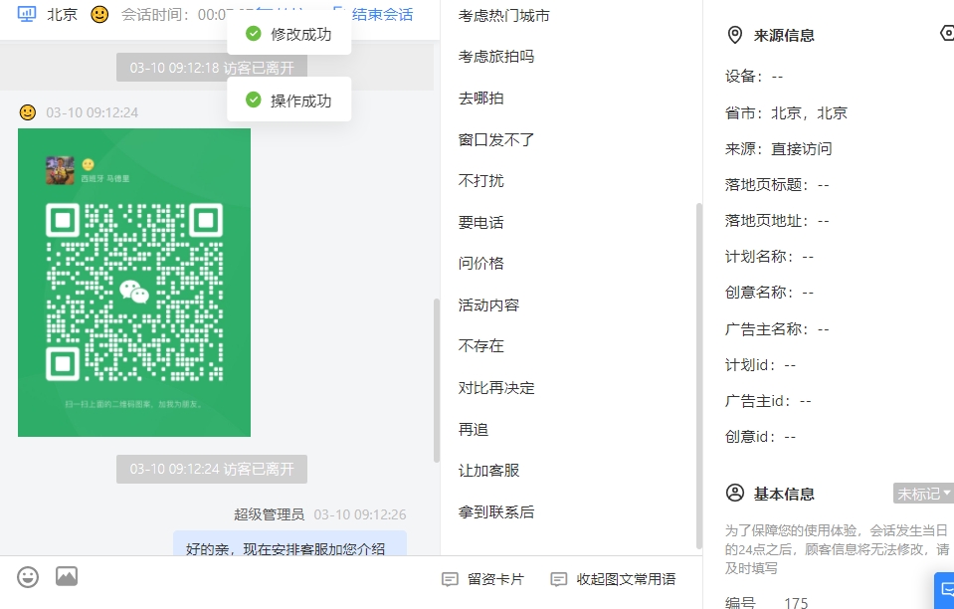Image resolution: width=954 pixels, height=609 pixels.
Task: Click the 计划id row
Action: pyautogui.click(x=760, y=365)
